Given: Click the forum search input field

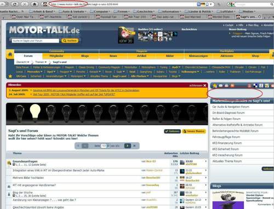Looking at the screenshot, I should point(36,40).
